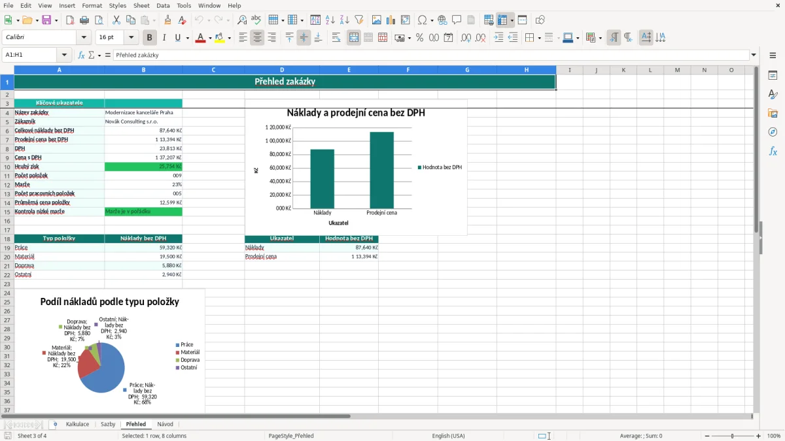The image size is (785, 441).
Task: Toggle Center Vertically alignment
Action: pos(304,38)
